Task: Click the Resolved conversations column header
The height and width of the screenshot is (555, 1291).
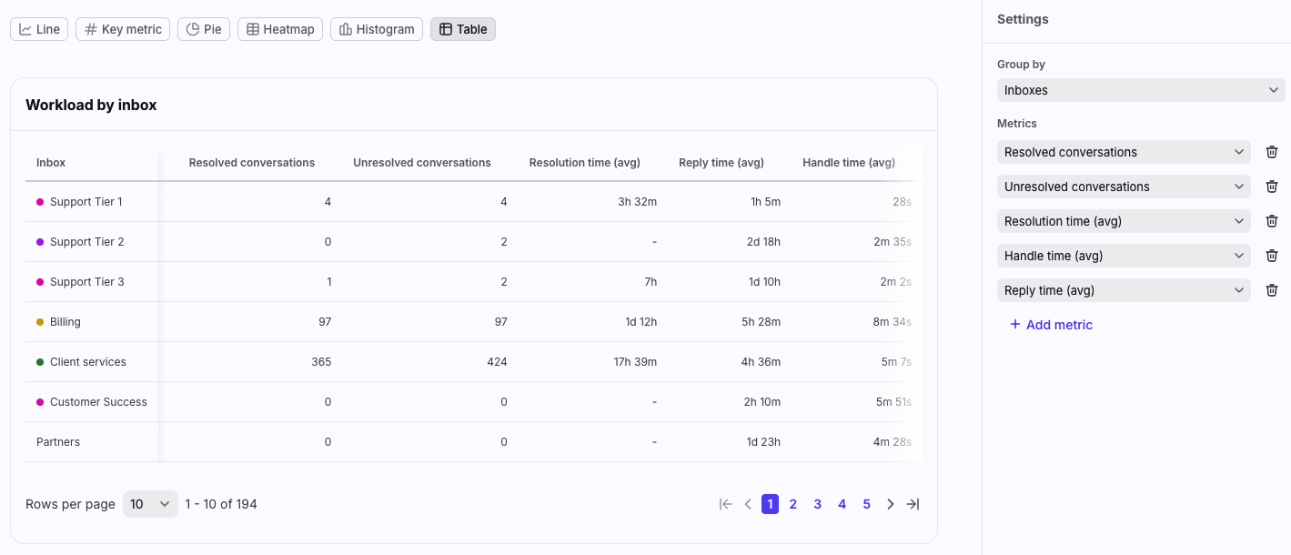Action: 251,163
